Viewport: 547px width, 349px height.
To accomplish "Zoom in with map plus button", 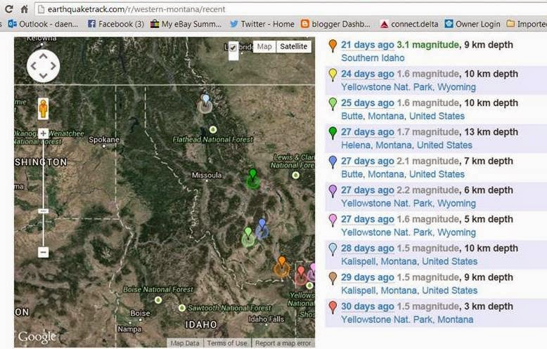I will click(44, 133).
